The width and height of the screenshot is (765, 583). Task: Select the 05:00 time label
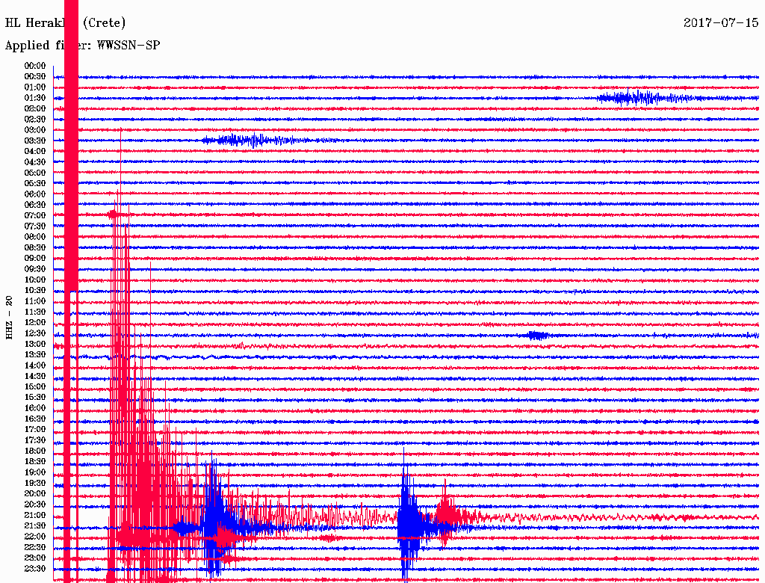[34, 173]
